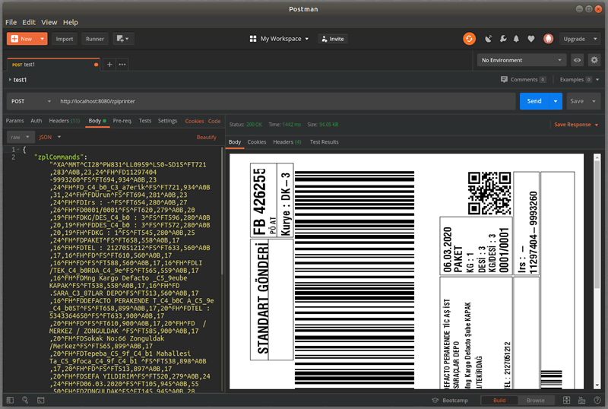Open the View menu

[x=49, y=22]
